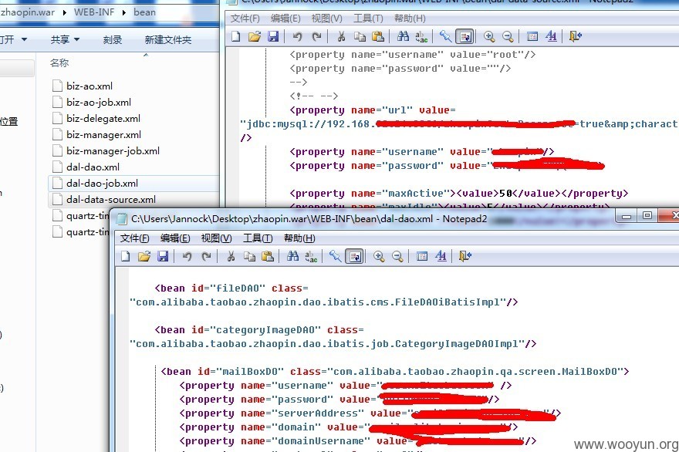
Task: Click View Scheme icon in dal-data-source.xml toolbar
Action: point(532,37)
